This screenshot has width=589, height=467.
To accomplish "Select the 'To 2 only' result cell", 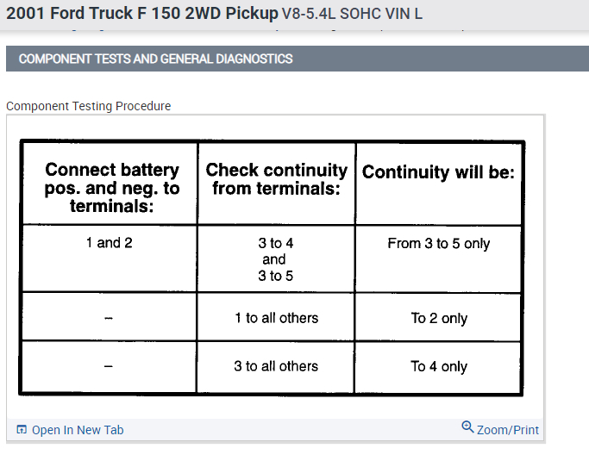I will pyautogui.click(x=439, y=319).
